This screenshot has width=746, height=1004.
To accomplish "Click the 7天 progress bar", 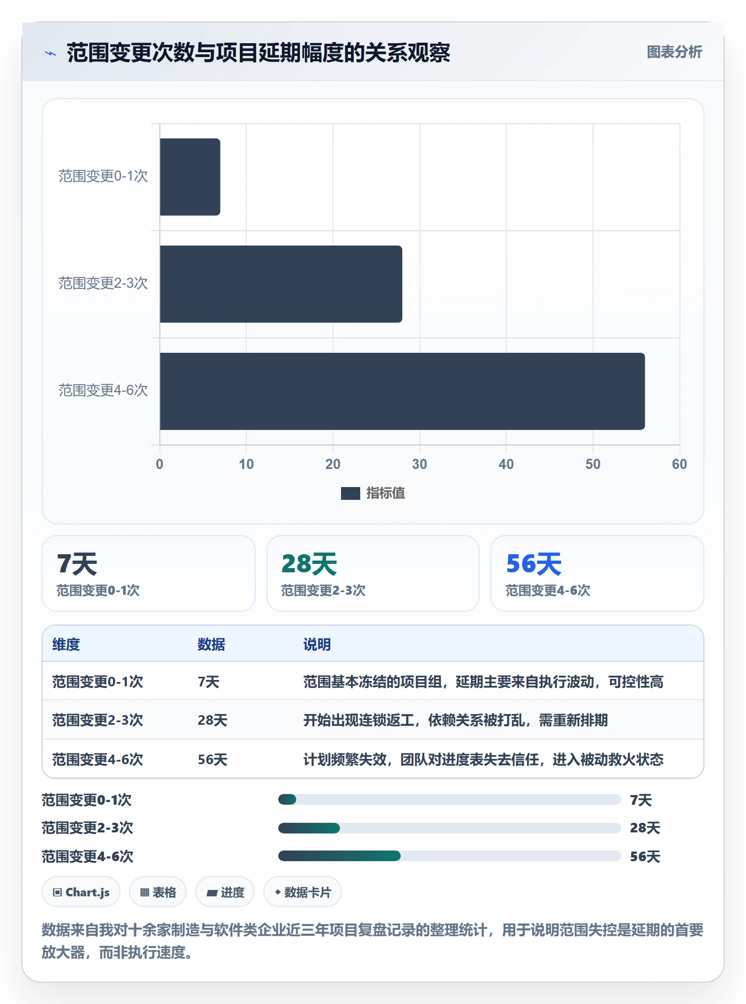I will 450,799.
